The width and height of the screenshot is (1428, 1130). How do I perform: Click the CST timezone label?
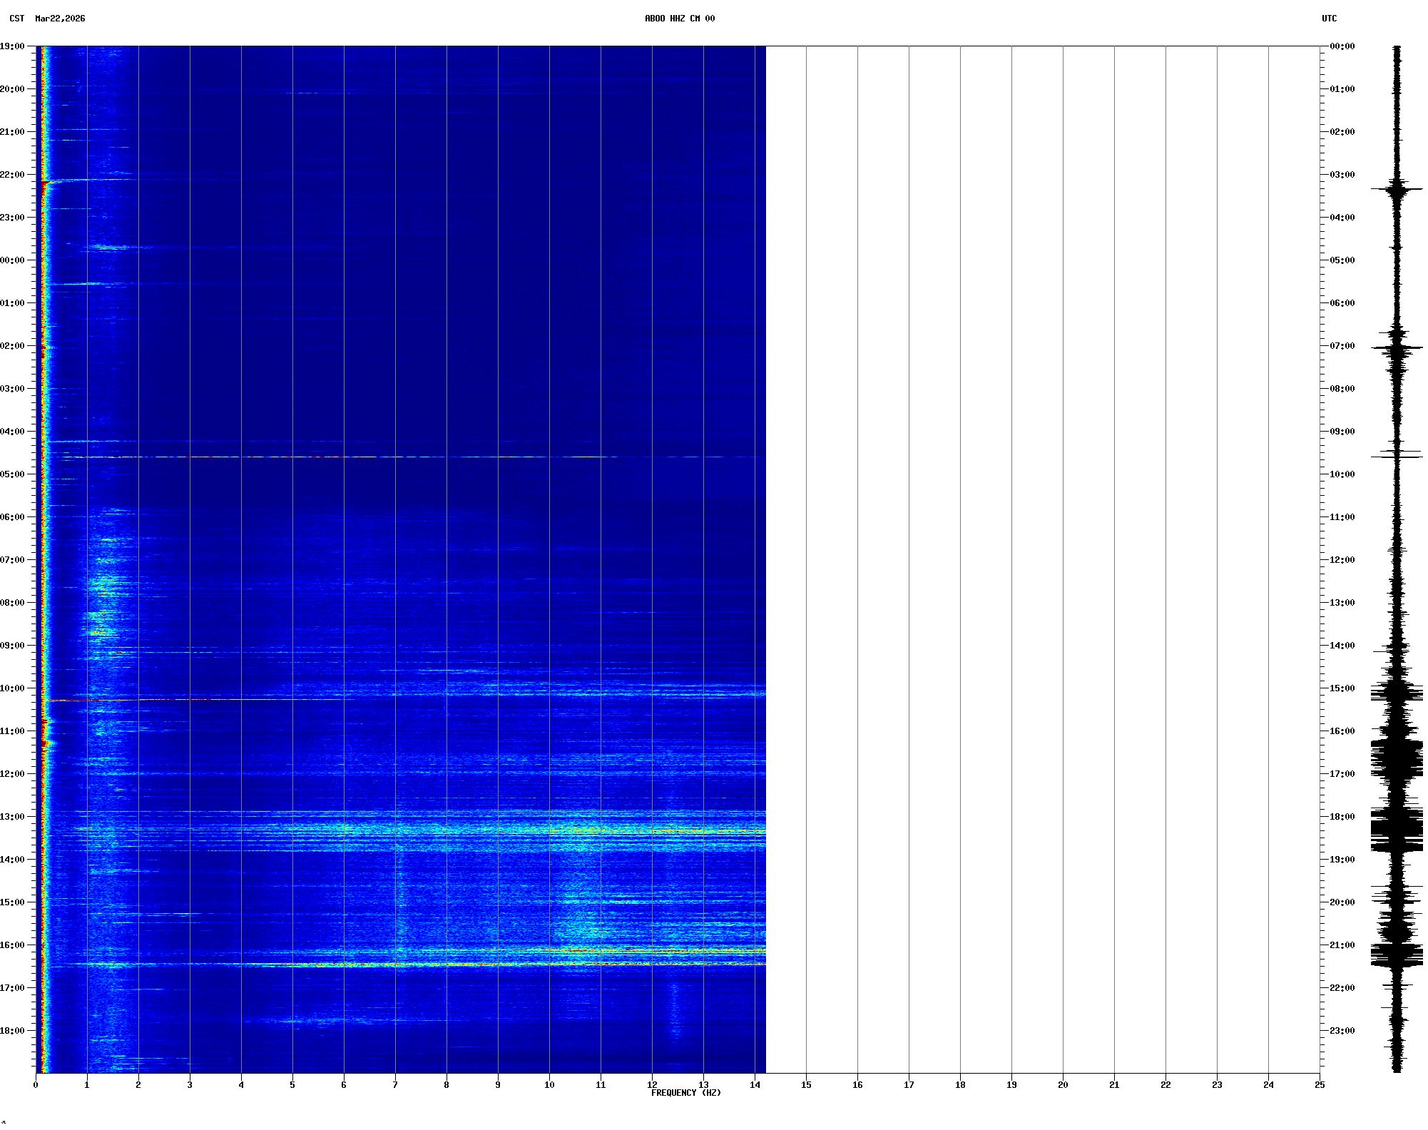(x=16, y=19)
